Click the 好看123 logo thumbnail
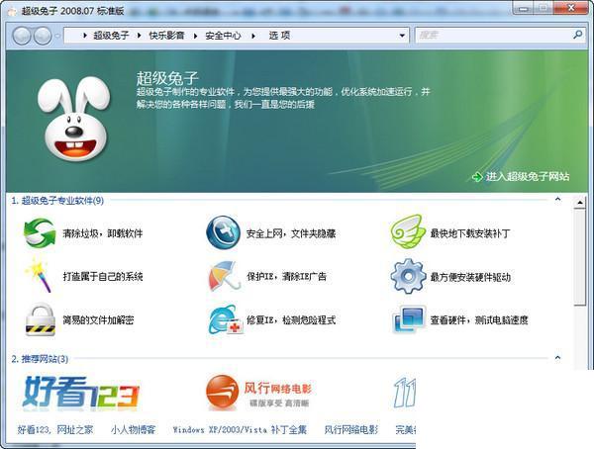The height and width of the screenshot is (449, 594). 81,393
